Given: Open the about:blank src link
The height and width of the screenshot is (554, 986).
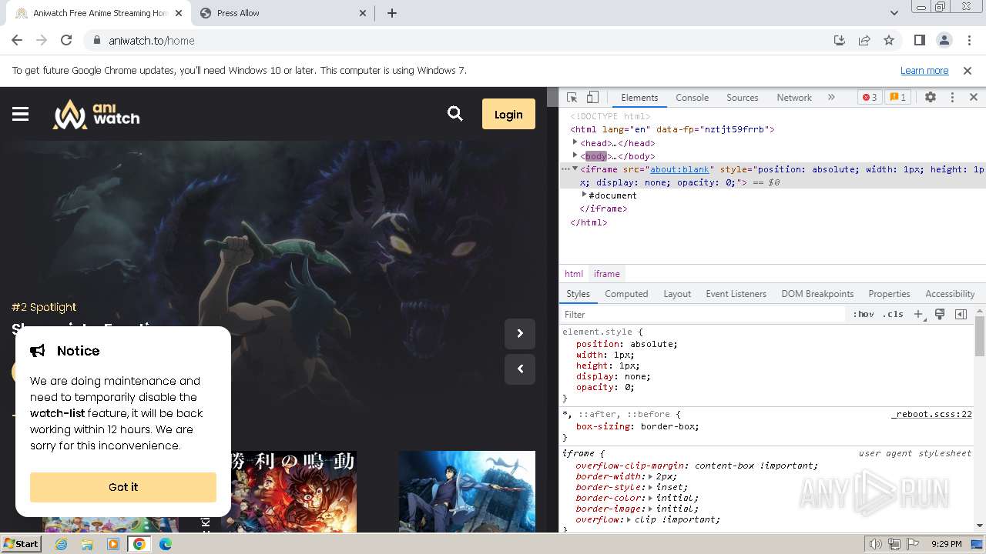Looking at the screenshot, I should click(679, 169).
